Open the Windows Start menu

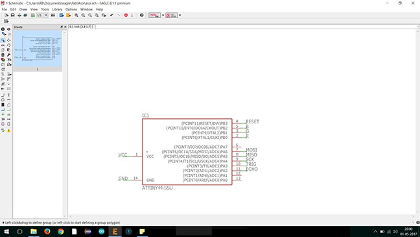[6, 231]
